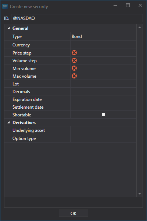Click the Expiration date value field
The width and height of the screenshot is (147, 221).
coord(103,99)
